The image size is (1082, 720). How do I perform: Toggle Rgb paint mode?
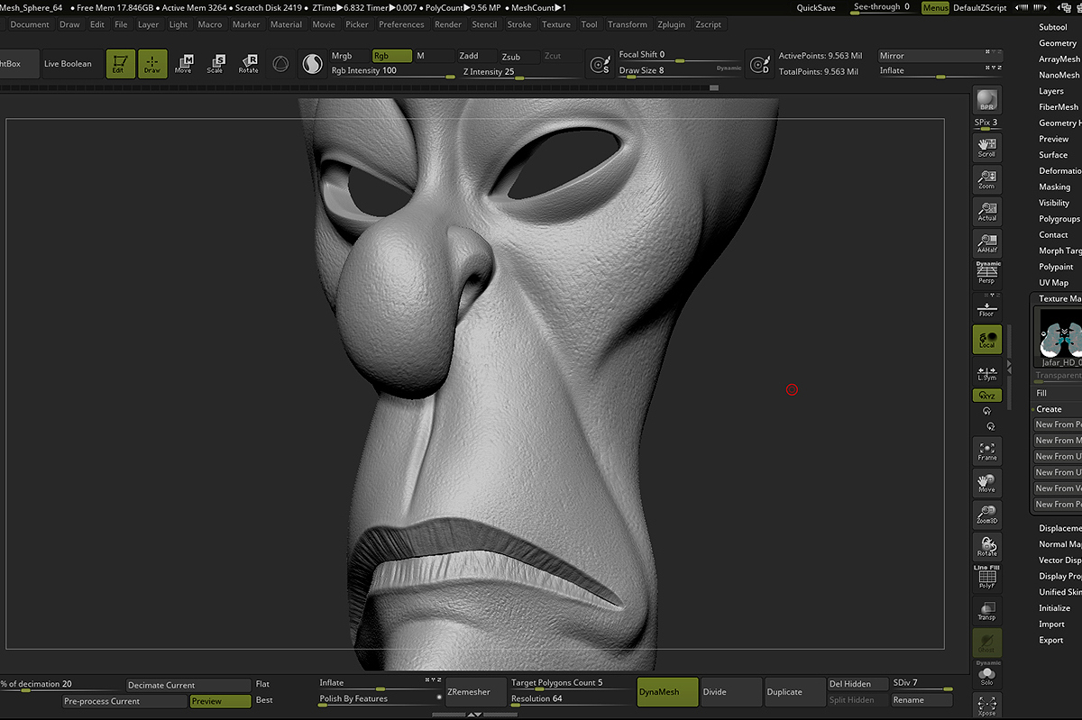pos(392,56)
